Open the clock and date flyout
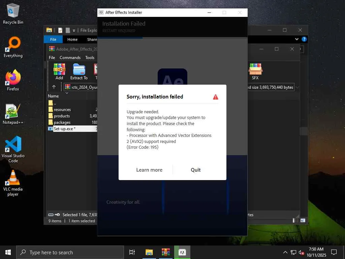Viewport: 345px width, 259px height. point(316,252)
